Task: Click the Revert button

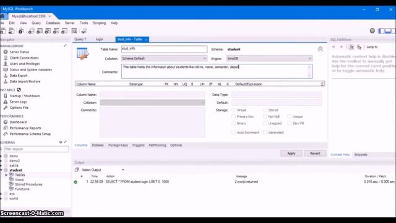Action: (x=315, y=154)
